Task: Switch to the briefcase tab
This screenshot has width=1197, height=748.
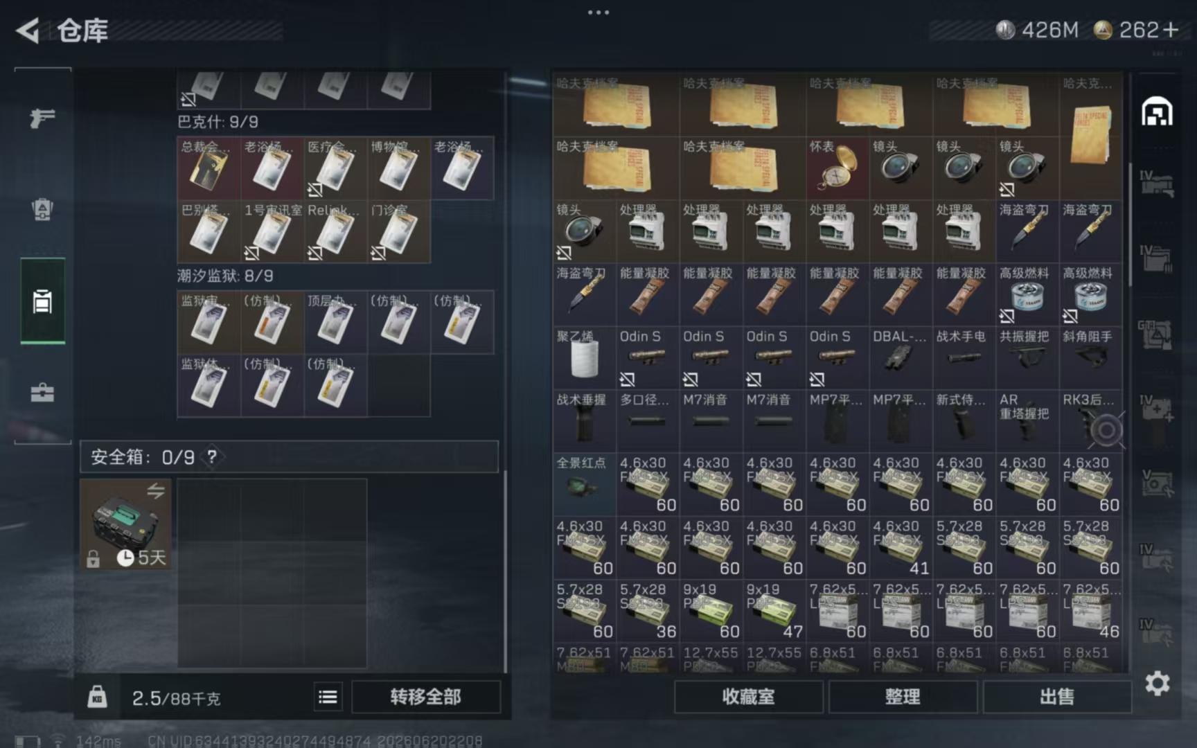Action: coord(42,393)
